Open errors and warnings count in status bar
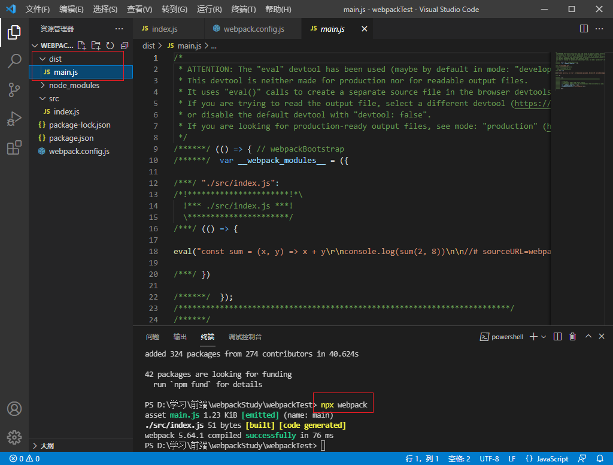Screen dimensions: 613x465 (x=25, y=459)
